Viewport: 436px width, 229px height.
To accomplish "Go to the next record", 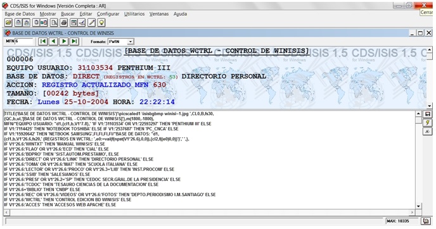I will 64,41.
